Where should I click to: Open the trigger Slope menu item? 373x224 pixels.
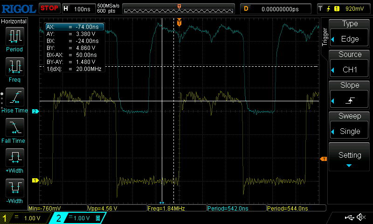click(x=350, y=95)
